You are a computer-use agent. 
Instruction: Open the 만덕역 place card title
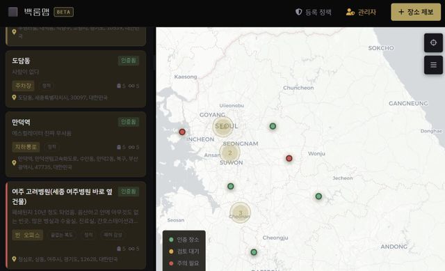coord(21,123)
